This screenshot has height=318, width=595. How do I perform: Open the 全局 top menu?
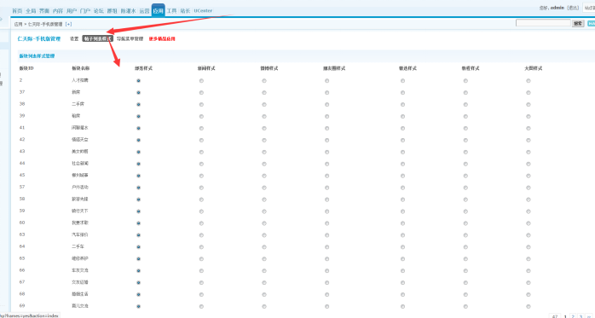coord(31,11)
